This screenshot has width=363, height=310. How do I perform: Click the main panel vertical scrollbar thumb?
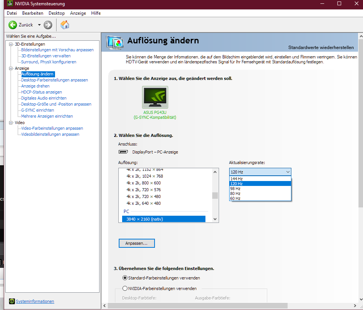(361, 123)
